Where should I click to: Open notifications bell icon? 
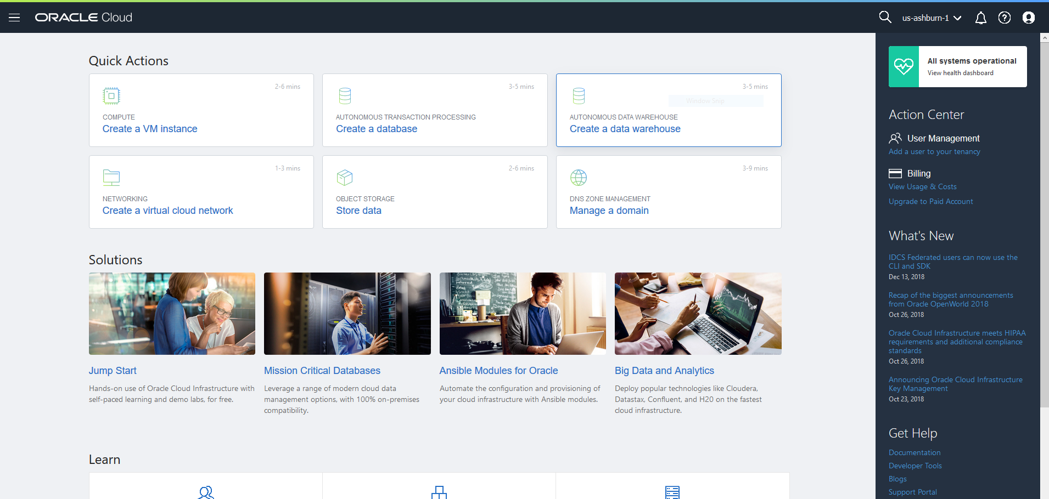coord(980,18)
